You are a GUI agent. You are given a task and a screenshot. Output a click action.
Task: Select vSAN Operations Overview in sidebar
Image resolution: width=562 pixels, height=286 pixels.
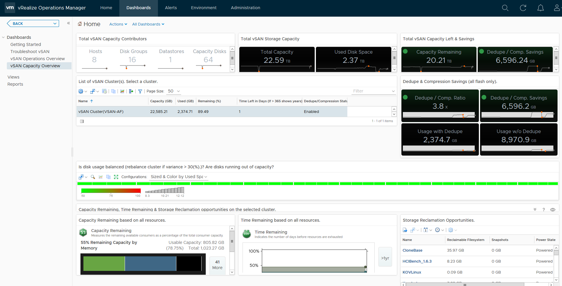point(38,59)
